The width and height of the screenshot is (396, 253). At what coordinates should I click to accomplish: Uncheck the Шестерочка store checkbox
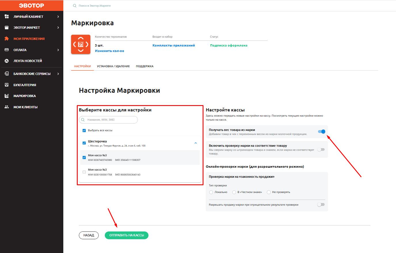coord(84,143)
